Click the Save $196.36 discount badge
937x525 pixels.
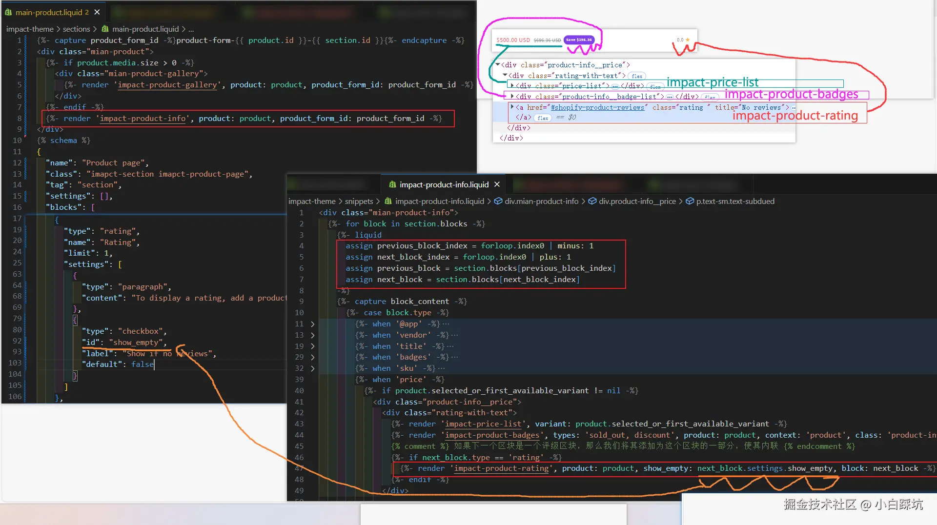(x=579, y=40)
